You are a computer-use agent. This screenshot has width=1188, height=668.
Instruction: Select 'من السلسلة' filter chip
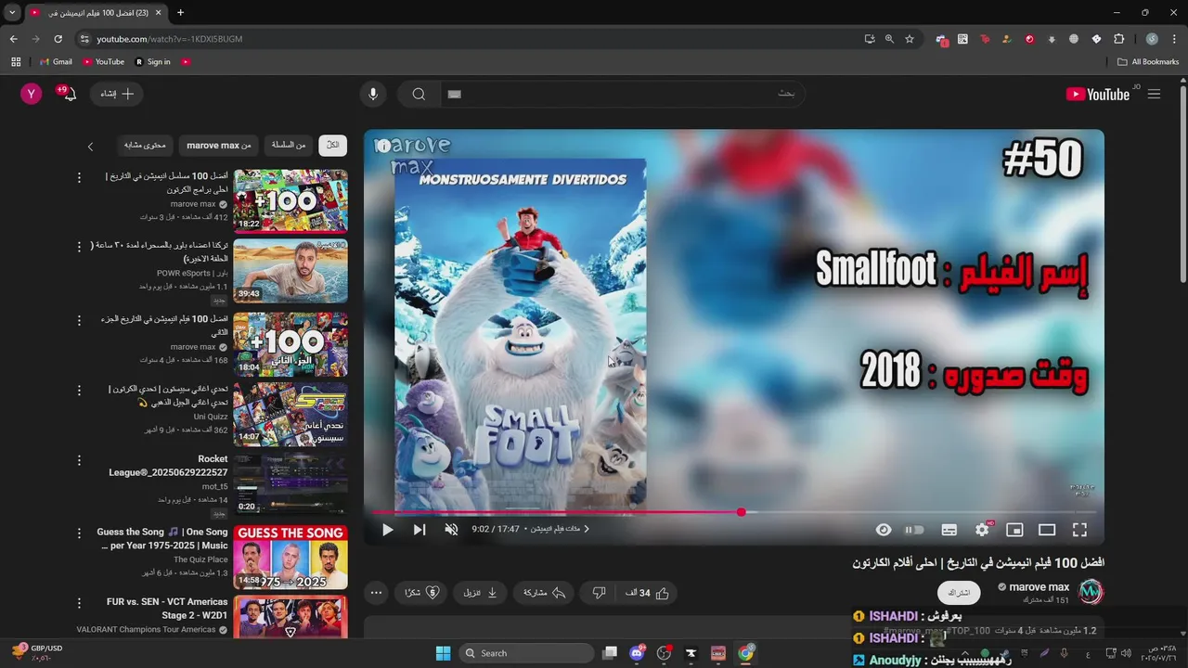tap(289, 146)
